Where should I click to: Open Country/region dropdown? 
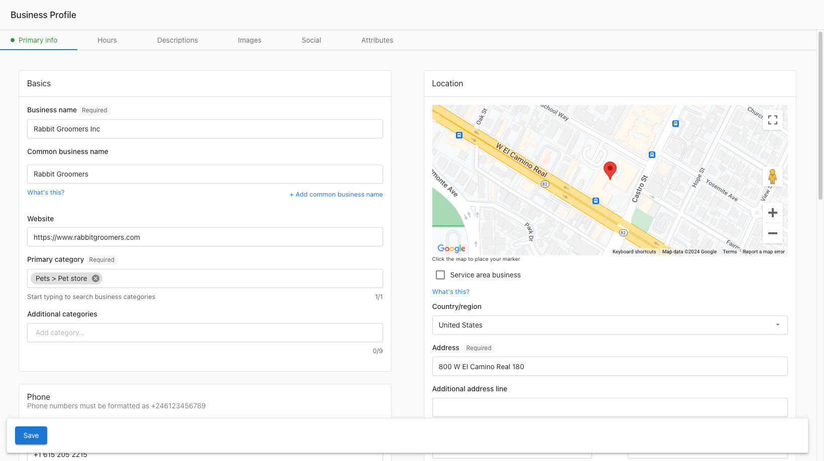coord(610,325)
